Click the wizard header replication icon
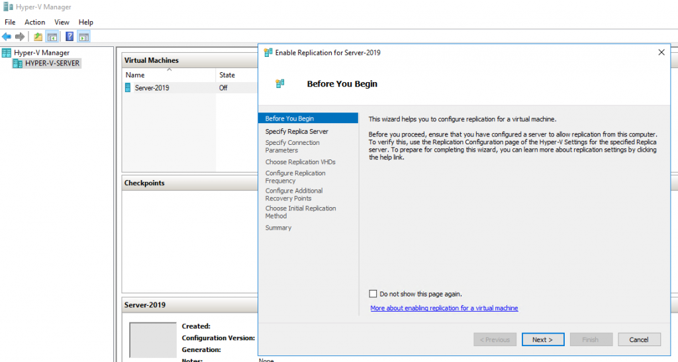 tap(280, 83)
